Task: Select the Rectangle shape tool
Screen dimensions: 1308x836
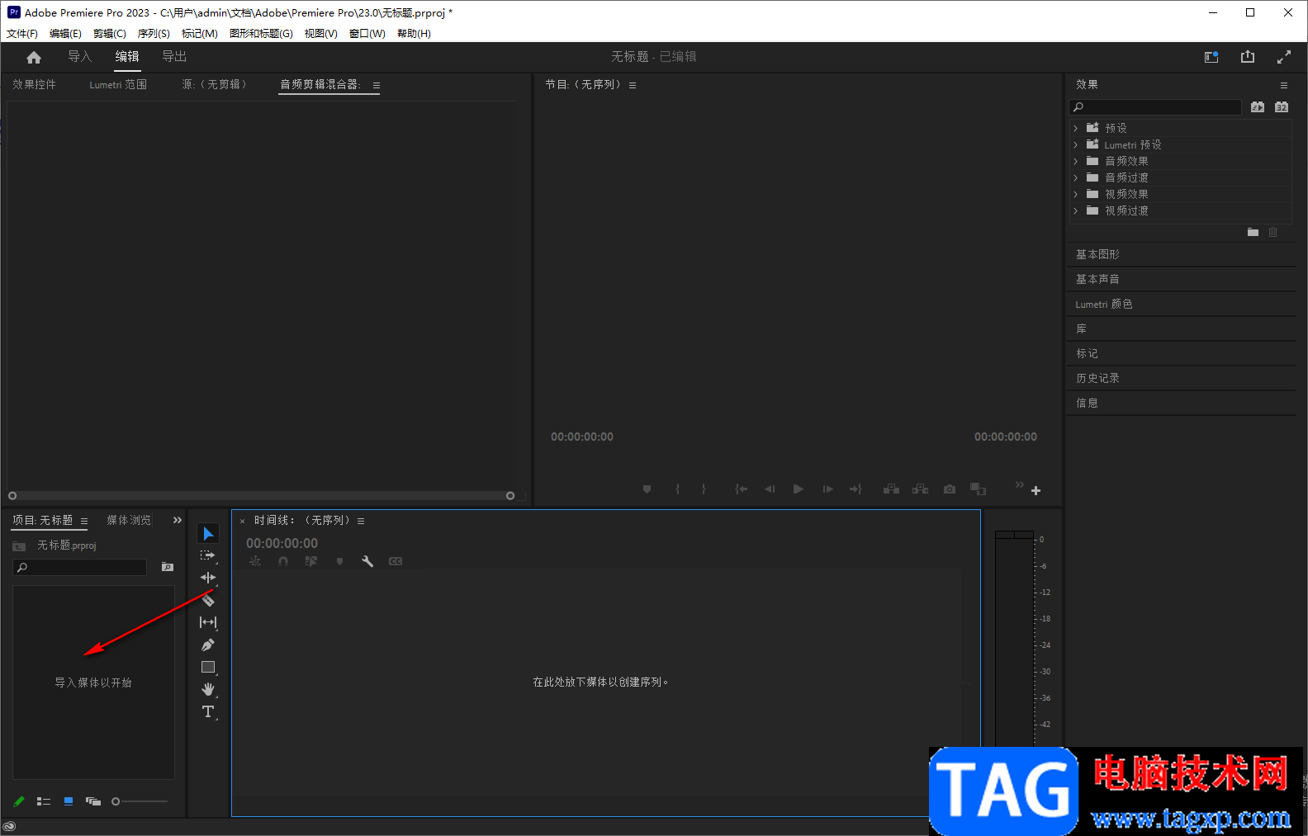Action: (x=208, y=667)
